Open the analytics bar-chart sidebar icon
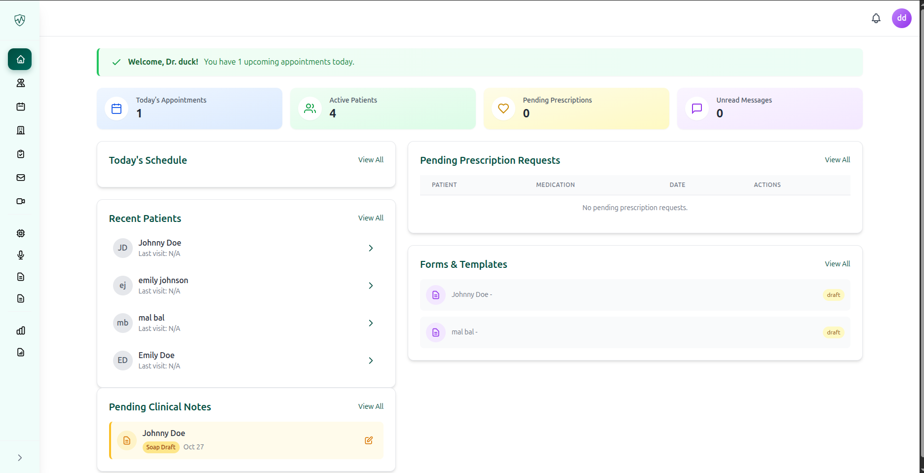Viewport: 924px width, 473px height. (x=20, y=330)
